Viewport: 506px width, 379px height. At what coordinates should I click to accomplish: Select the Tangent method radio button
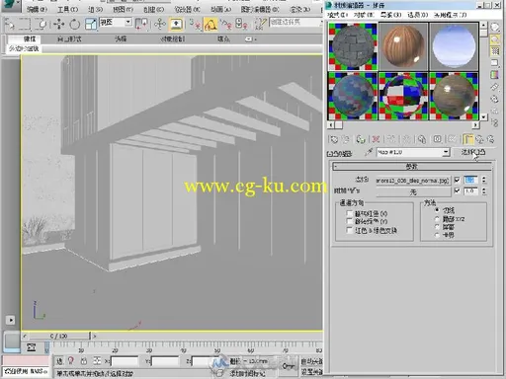pos(437,210)
